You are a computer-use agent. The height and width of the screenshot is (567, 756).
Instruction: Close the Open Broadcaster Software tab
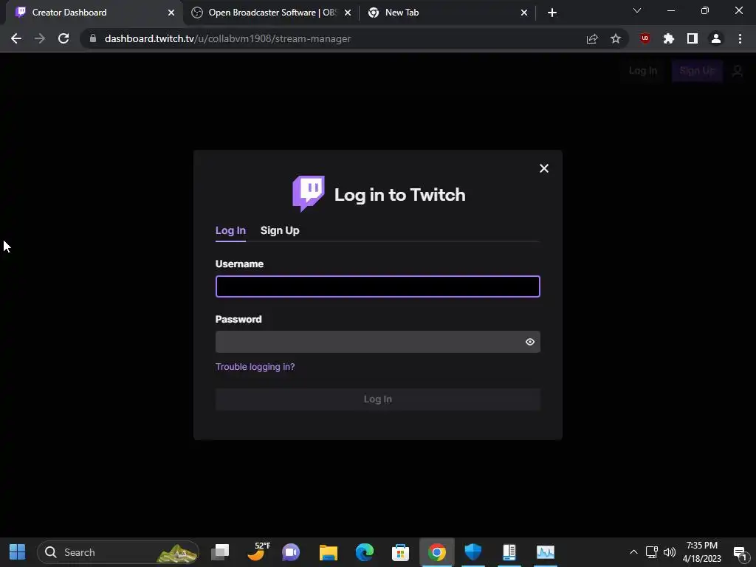348,13
